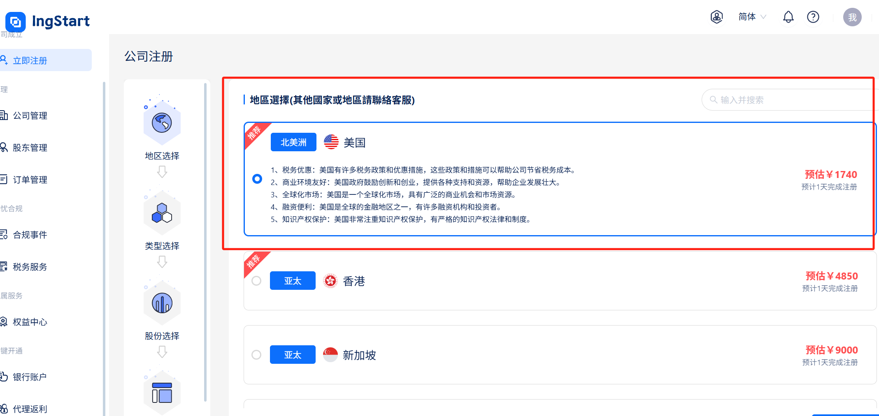Open 公司管理 from the sidebar
Screen dimensions: 879x416
[30, 116]
